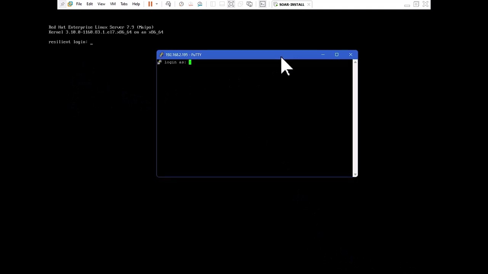Screen dimensions: 488x274
Task: Click 'Red Hat Enterprise Linux Server 7.9' text
Action: click(x=91, y=27)
